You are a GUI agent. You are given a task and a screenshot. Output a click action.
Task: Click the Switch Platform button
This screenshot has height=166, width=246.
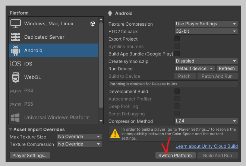176,156
